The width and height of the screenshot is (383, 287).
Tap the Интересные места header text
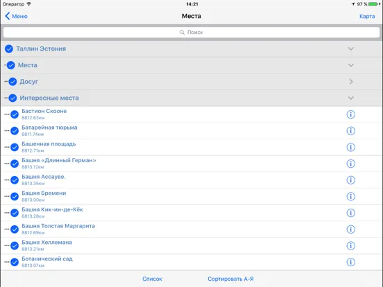(49, 98)
